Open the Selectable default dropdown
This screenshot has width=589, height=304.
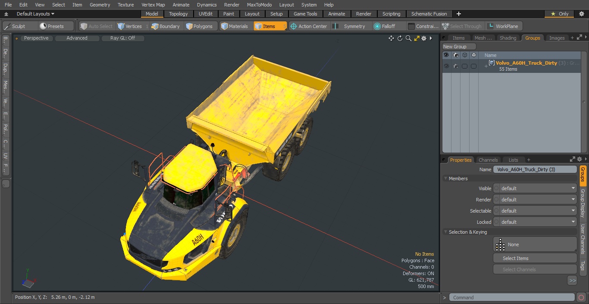pyautogui.click(x=538, y=211)
